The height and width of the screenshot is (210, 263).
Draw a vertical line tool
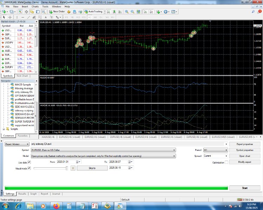(x=17, y=17)
